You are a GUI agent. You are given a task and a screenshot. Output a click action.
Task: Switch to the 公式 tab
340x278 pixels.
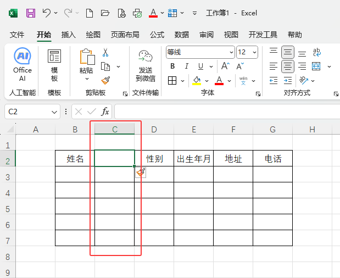tap(157, 35)
